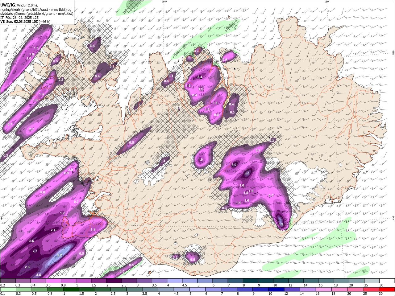Click the 1.0 precipitation value label
Screen dimensions: 395x296
click(x=35, y=100)
